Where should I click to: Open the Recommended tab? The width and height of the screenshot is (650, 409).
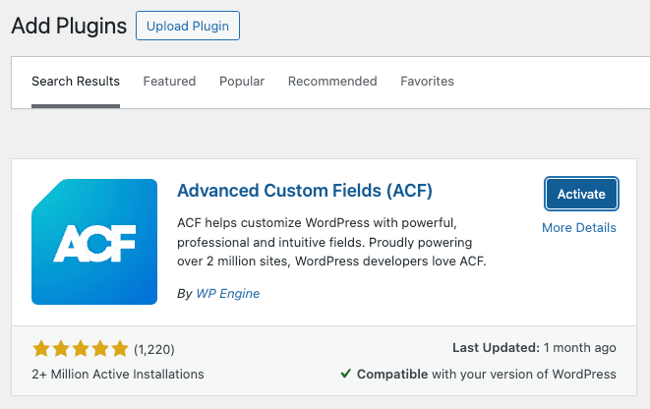(332, 82)
